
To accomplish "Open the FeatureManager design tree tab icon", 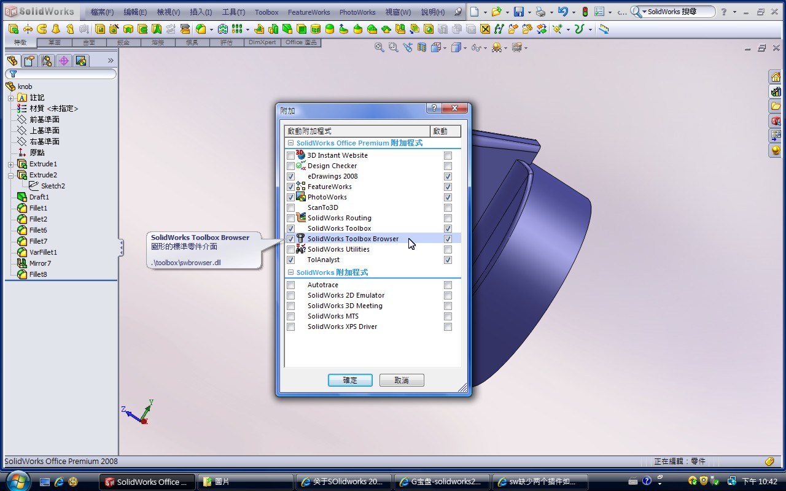I will [x=12, y=60].
